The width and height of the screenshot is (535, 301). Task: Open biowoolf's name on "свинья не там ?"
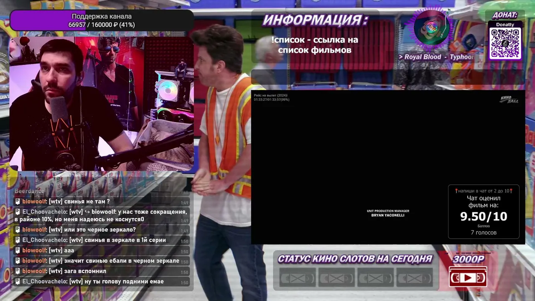tap(34, 202)
